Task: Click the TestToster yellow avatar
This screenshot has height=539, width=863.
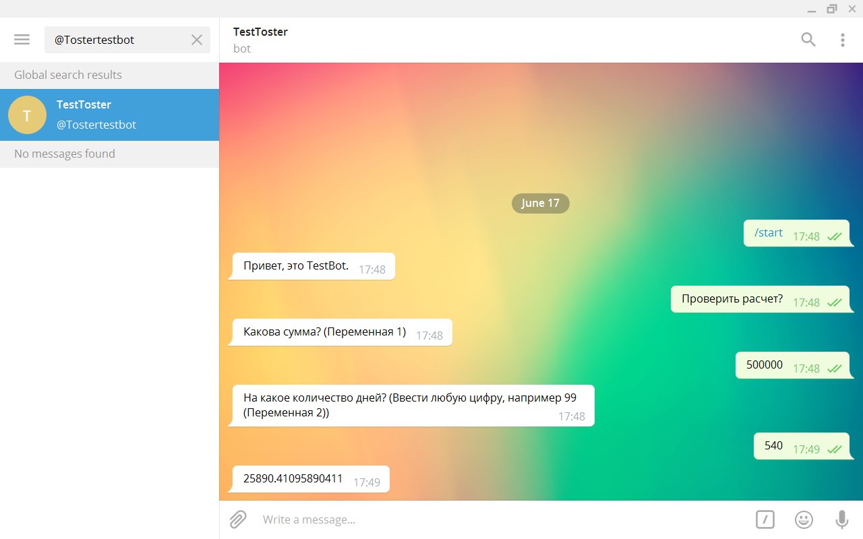Action: click(27, 115)
